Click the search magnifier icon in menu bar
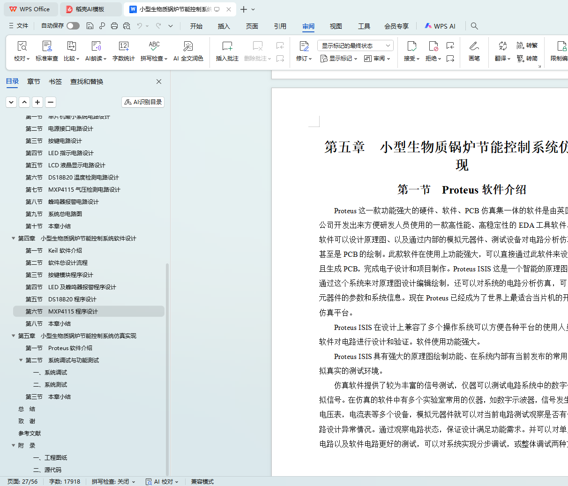 click(x=474, y=26)
